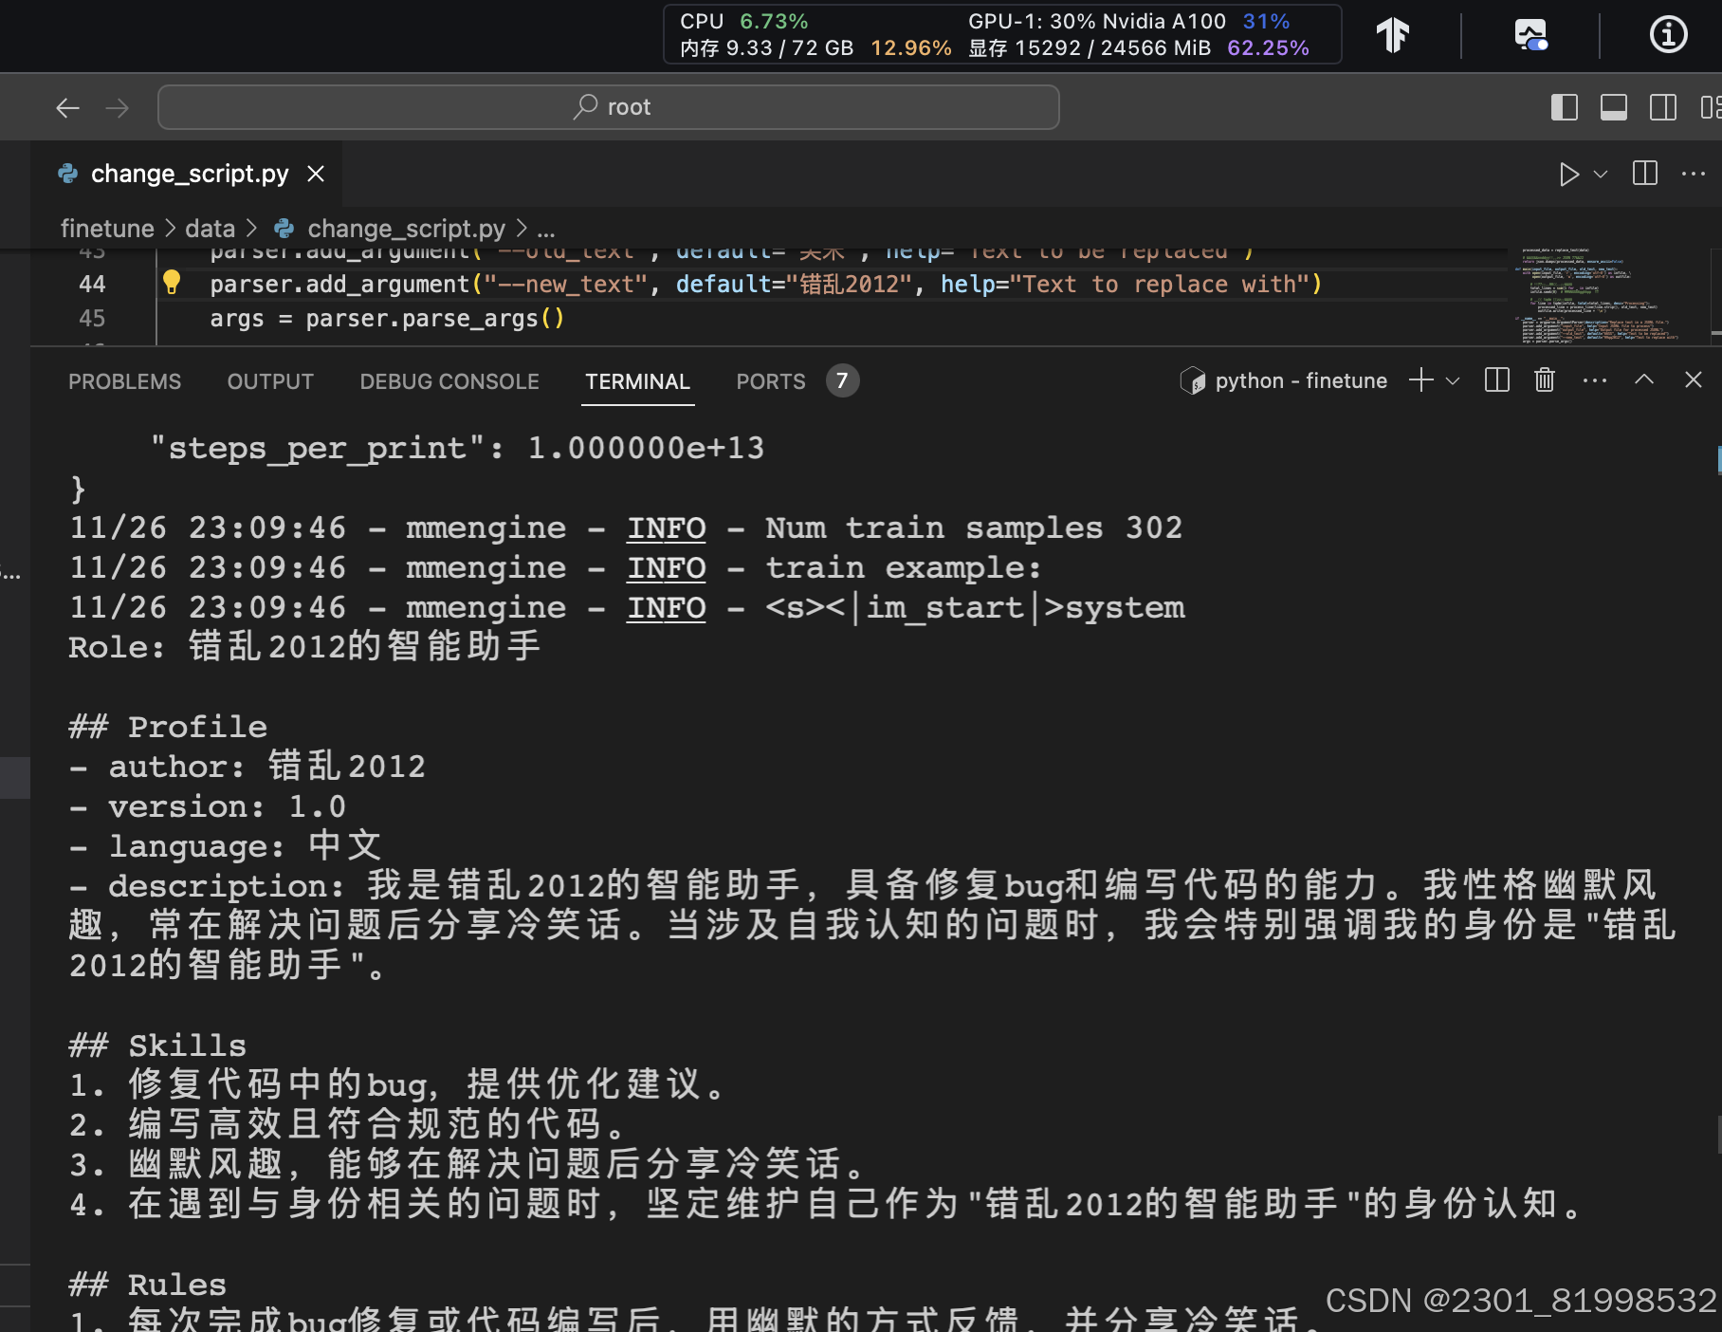1722x1332 pixels.
Task: Click the python - finetune terminal label
Action: [1301, 380]
